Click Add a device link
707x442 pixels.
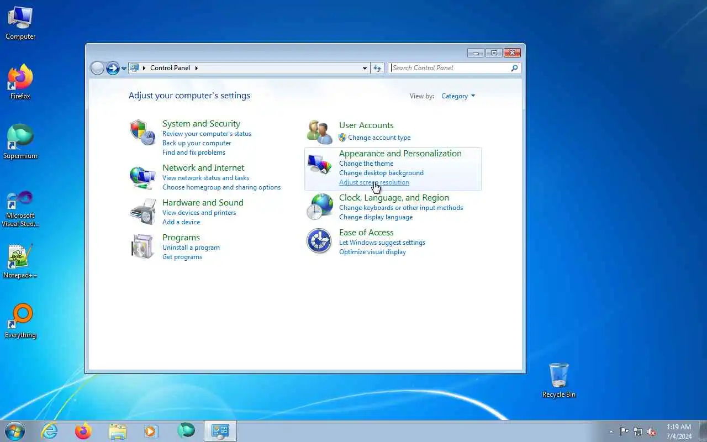click(x=181, y=222)
